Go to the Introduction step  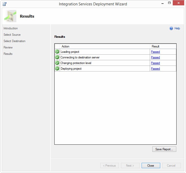coord(11,28)
